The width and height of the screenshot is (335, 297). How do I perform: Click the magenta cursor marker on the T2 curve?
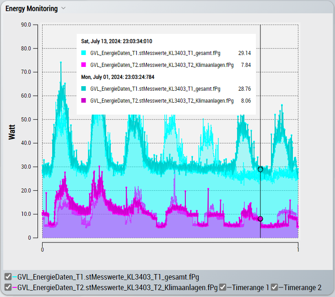pos(260,219)
